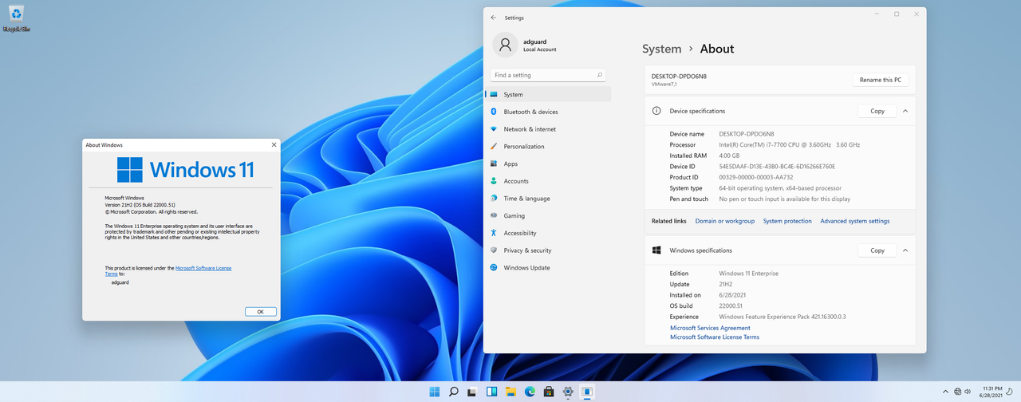Viewport: 1021px width, 402px height.
Task: Maximize the Settings window
Action: [897, 14]
